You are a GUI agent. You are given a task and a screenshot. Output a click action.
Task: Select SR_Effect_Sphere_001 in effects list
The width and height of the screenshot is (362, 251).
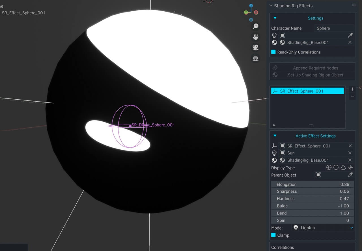[307, 91]
